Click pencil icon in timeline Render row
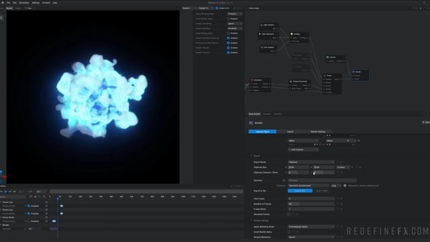Image resolution: width=430 pixels, height=242 pixels. tap(25, 229)
